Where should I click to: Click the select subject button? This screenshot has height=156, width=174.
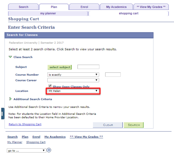[x=60, y=67]
